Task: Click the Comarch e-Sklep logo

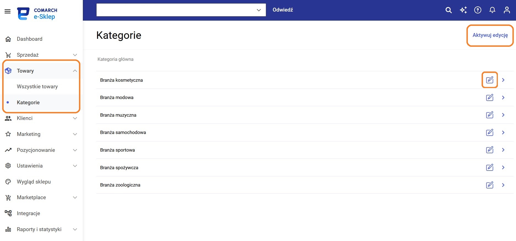Action: pos(37,13)
